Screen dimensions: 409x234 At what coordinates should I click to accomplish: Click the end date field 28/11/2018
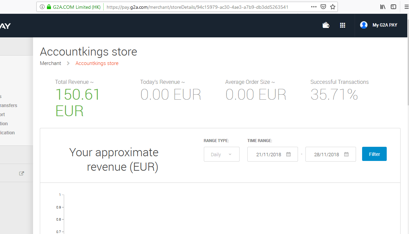click(x=331, y=154)
